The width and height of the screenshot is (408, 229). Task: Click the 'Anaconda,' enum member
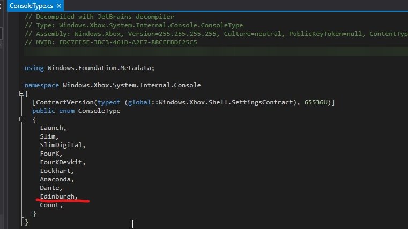coord(57,179)
